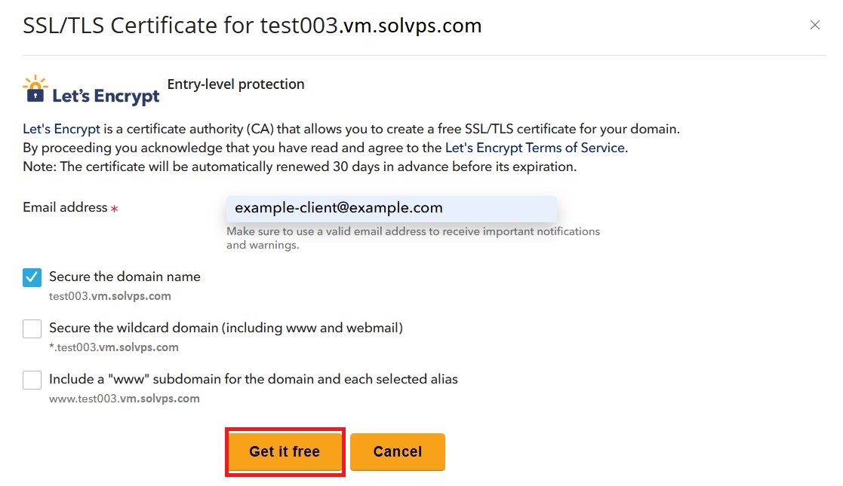This screenshot has width=843, height=486.
Task: Select the www.test003.vm.solvps.com subdomain text
Action: (x=125, y=399)
